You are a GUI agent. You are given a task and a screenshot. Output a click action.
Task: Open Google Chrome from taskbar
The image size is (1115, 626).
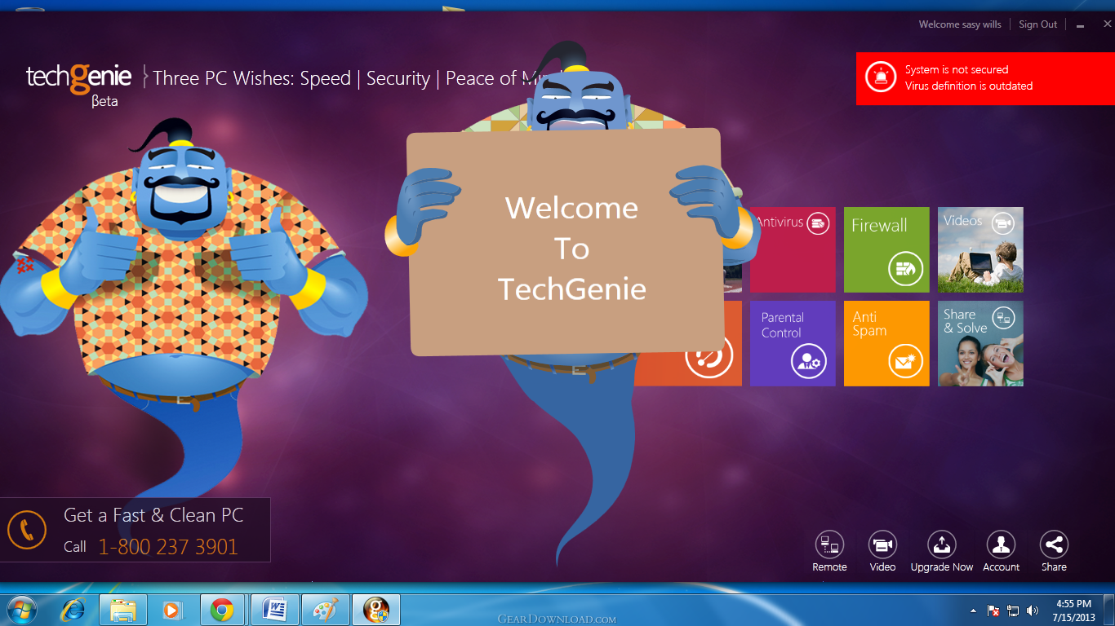click(x=221, y=610)
